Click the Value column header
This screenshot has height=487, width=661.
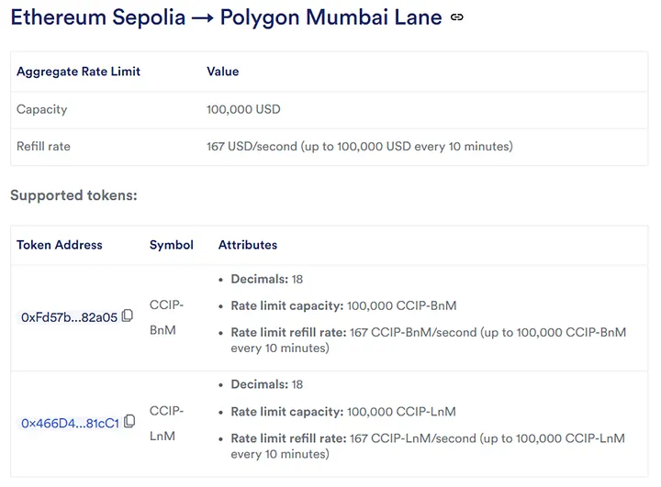(x=222, y=72)
